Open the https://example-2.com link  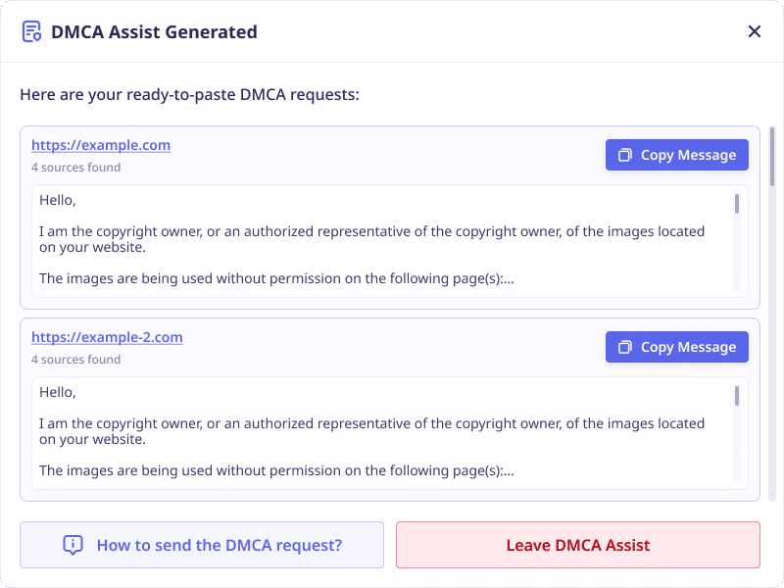[x=107, y=337]
